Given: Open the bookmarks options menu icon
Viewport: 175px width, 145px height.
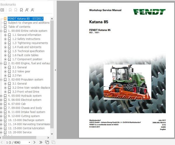Looking at the screenshot, I should click(2, 10).
